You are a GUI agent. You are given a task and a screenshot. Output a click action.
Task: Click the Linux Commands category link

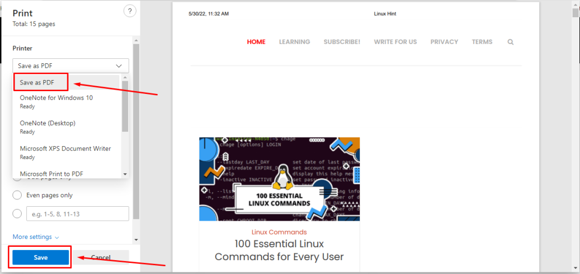(x=279, y=232)
